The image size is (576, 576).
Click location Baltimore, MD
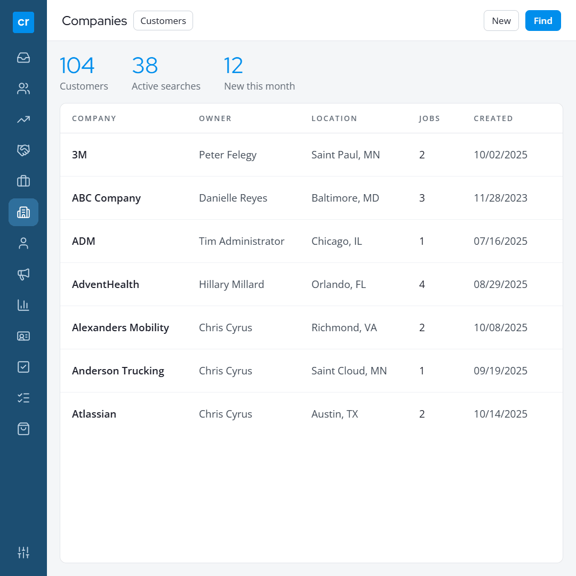345,198
